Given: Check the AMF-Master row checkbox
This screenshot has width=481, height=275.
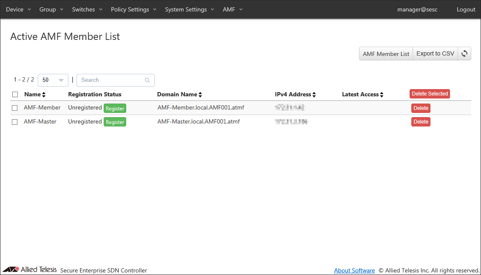Looking at the screenshot, I should pyautogui.click(x=15, y=122).
